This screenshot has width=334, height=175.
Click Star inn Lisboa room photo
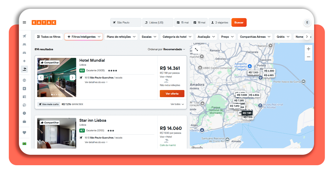coord(57,133)
